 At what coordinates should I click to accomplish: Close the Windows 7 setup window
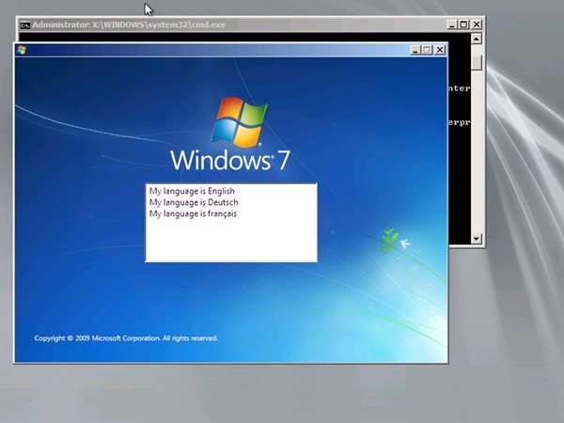coord(440,50)
